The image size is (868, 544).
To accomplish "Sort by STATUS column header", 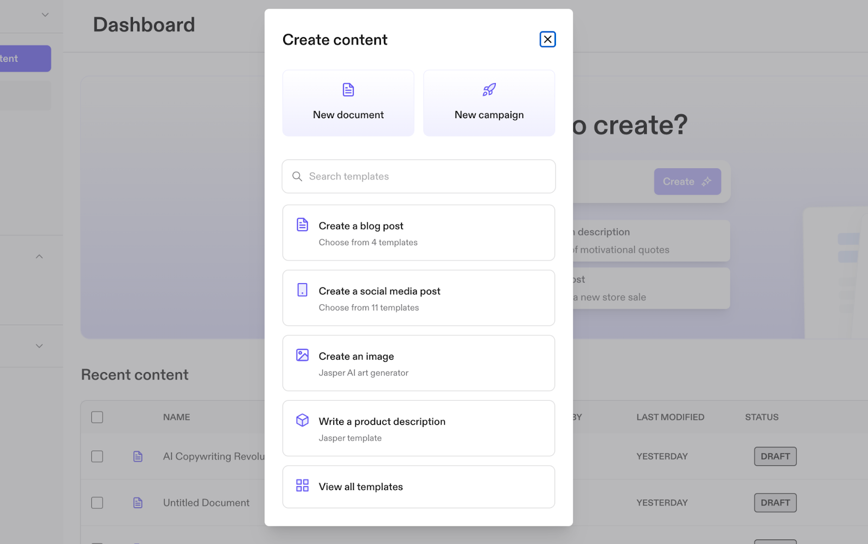I will (761, 417).
